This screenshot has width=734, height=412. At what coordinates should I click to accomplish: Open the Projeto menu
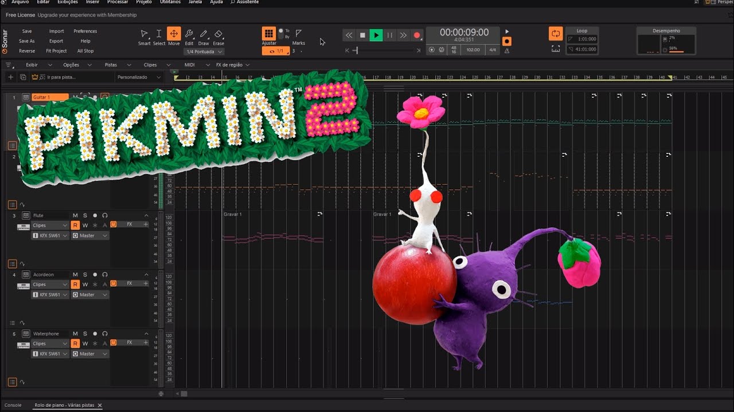coord(144,2)
